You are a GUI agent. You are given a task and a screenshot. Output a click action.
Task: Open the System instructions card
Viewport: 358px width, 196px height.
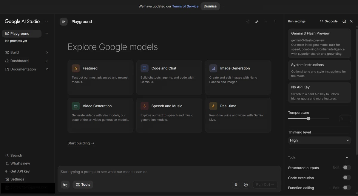320,70
